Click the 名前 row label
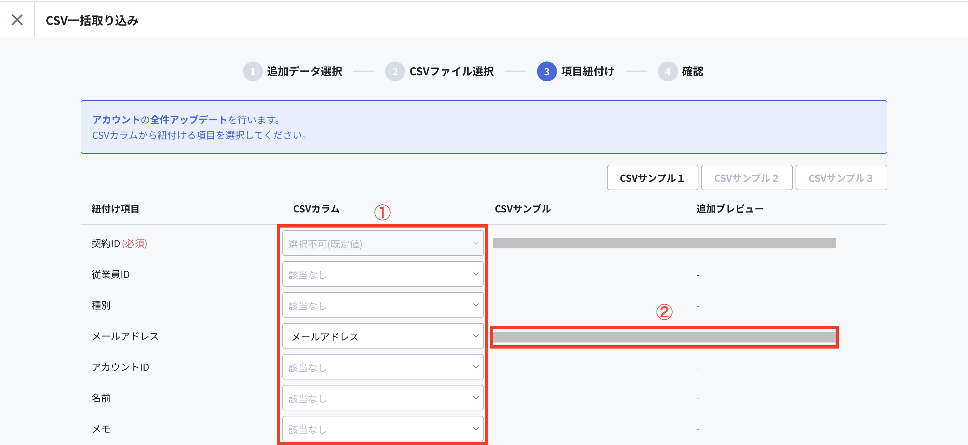The image size is (968, 445). [x=101, y=398]
